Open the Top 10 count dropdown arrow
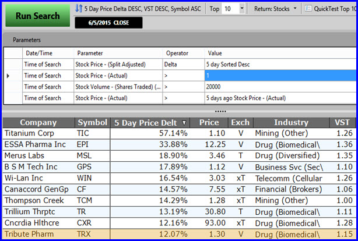 (x=242, y=9)
